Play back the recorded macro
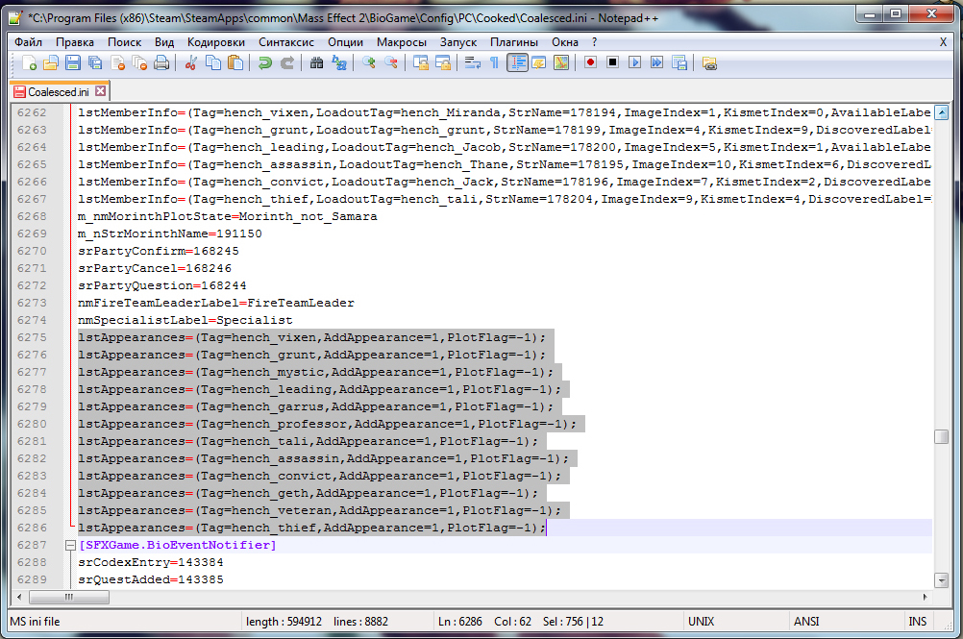The image size is (963, 639). tap(634, 62)
